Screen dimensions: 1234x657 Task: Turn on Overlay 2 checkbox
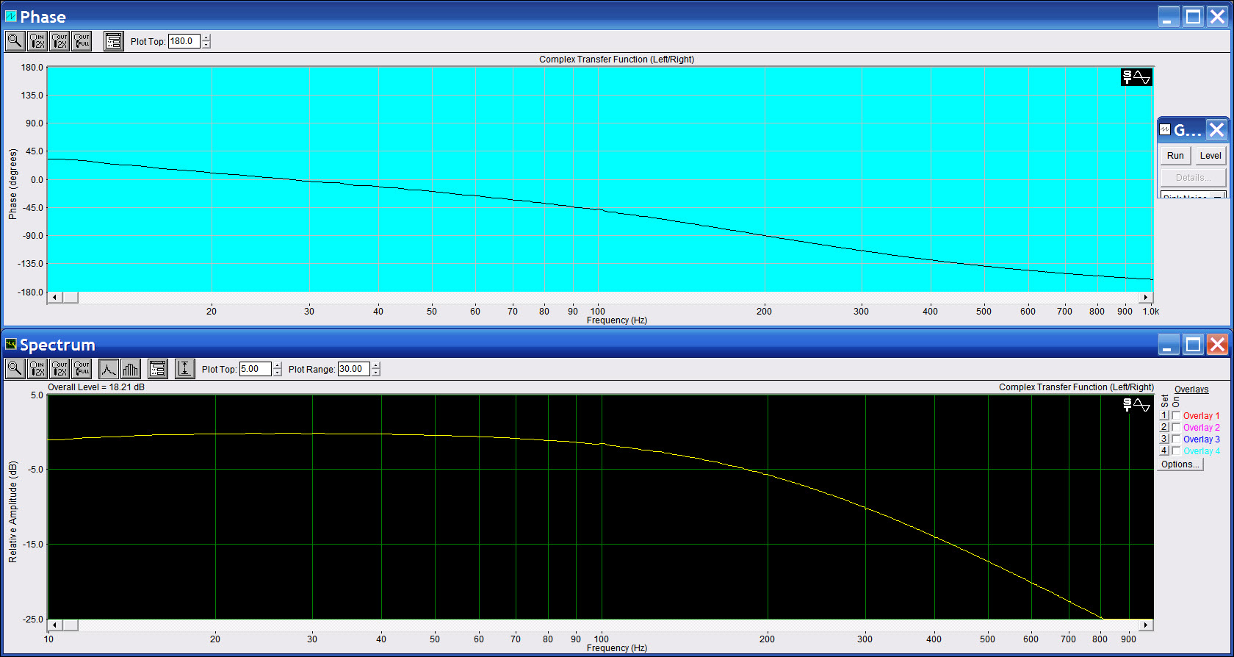[x=1176, y=428]
